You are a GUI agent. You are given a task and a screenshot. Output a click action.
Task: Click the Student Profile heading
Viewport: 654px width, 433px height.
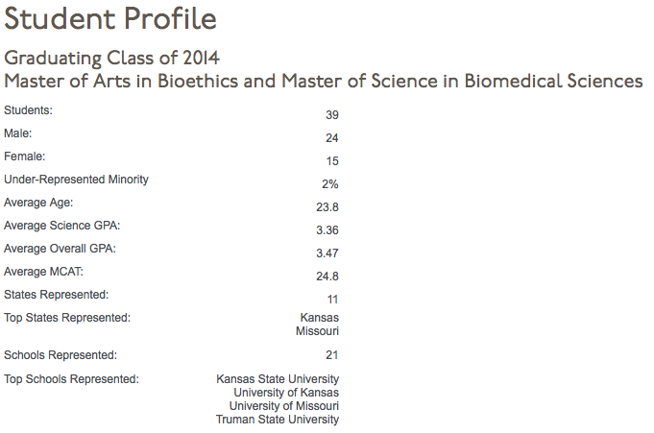point(110,18)
